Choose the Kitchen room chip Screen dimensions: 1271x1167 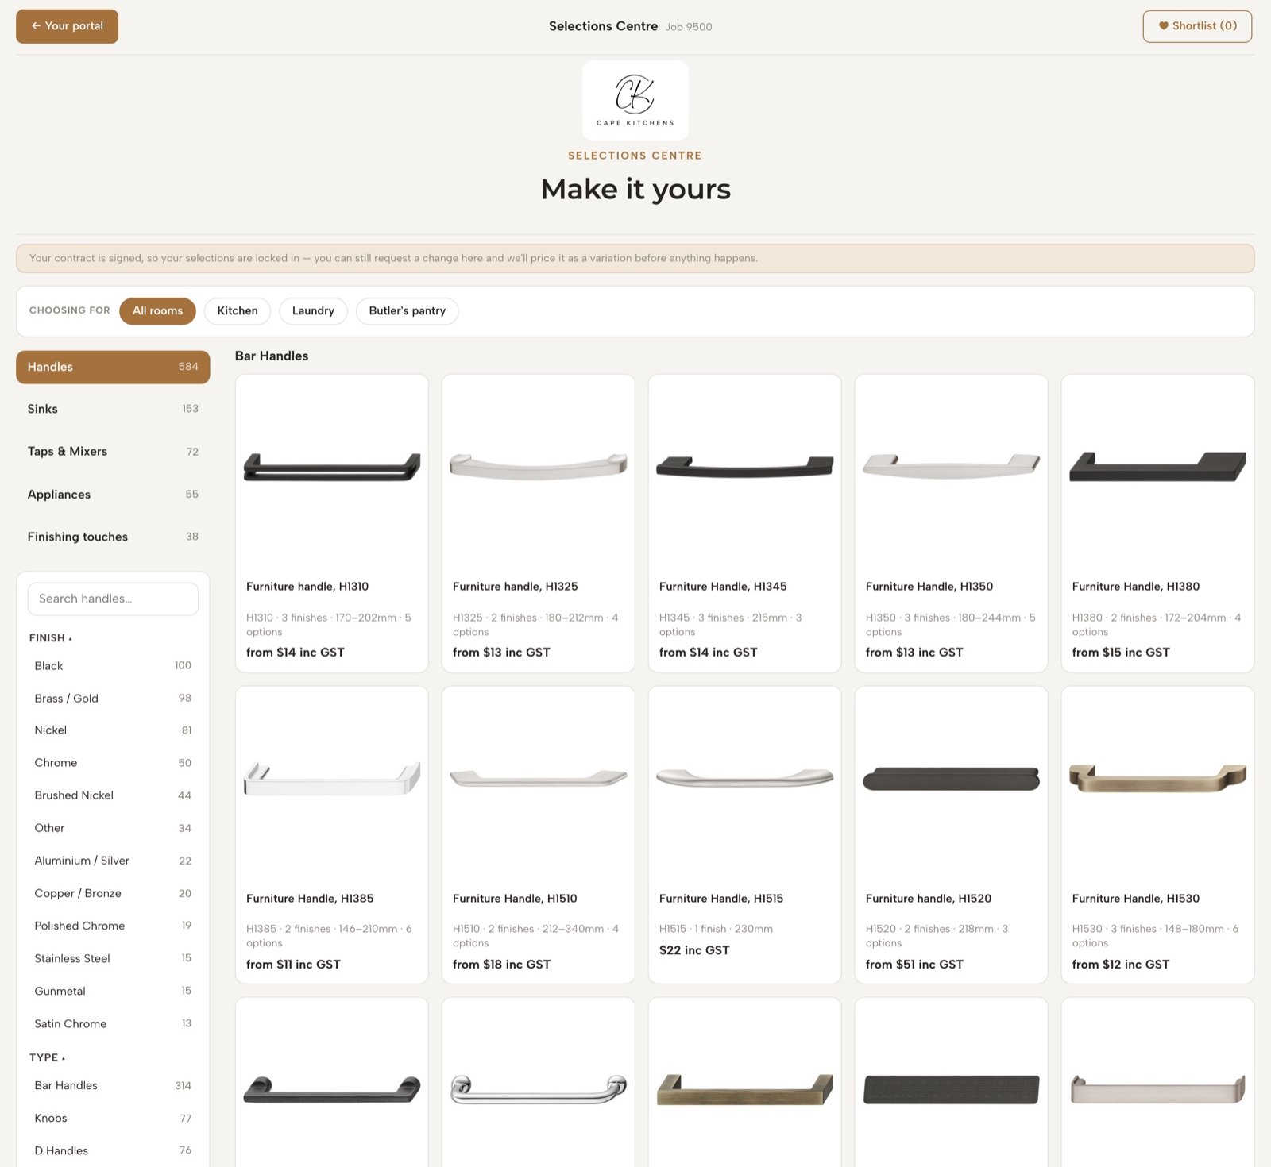coord(238,311)
